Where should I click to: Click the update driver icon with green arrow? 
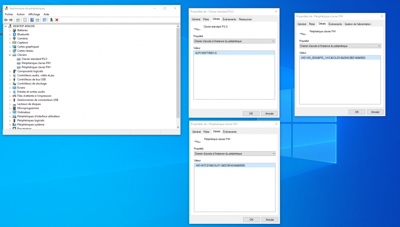point(52,20)
